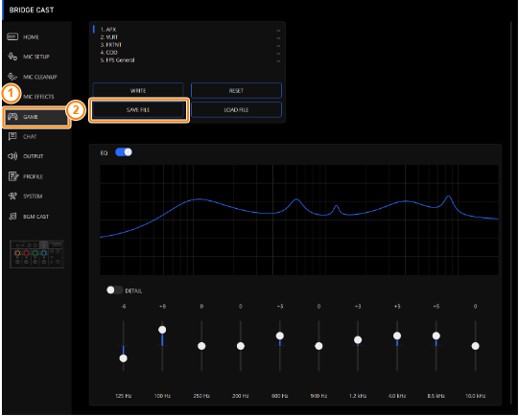Open OUTPUT via the speaker icon
The width and height of the screenshot is (519, 416).
coord(12,156)
